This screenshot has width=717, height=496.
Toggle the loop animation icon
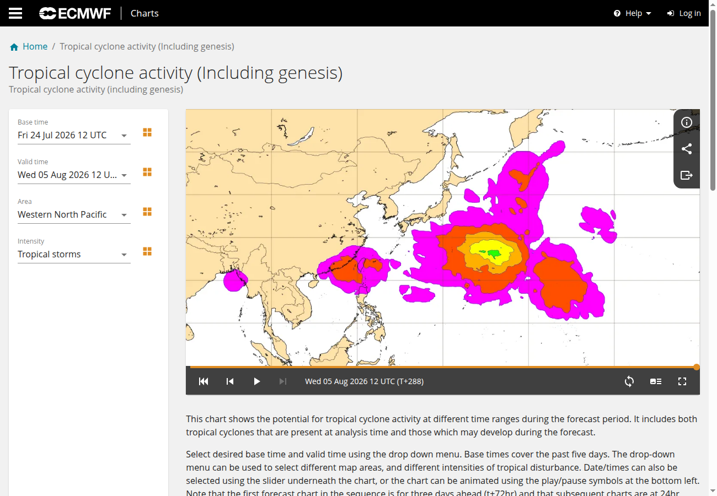[629, 381]
